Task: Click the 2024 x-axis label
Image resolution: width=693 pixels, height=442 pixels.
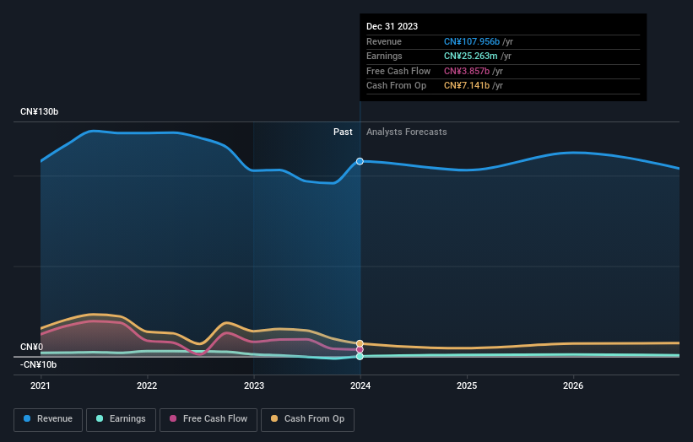Action: point(360,386)
